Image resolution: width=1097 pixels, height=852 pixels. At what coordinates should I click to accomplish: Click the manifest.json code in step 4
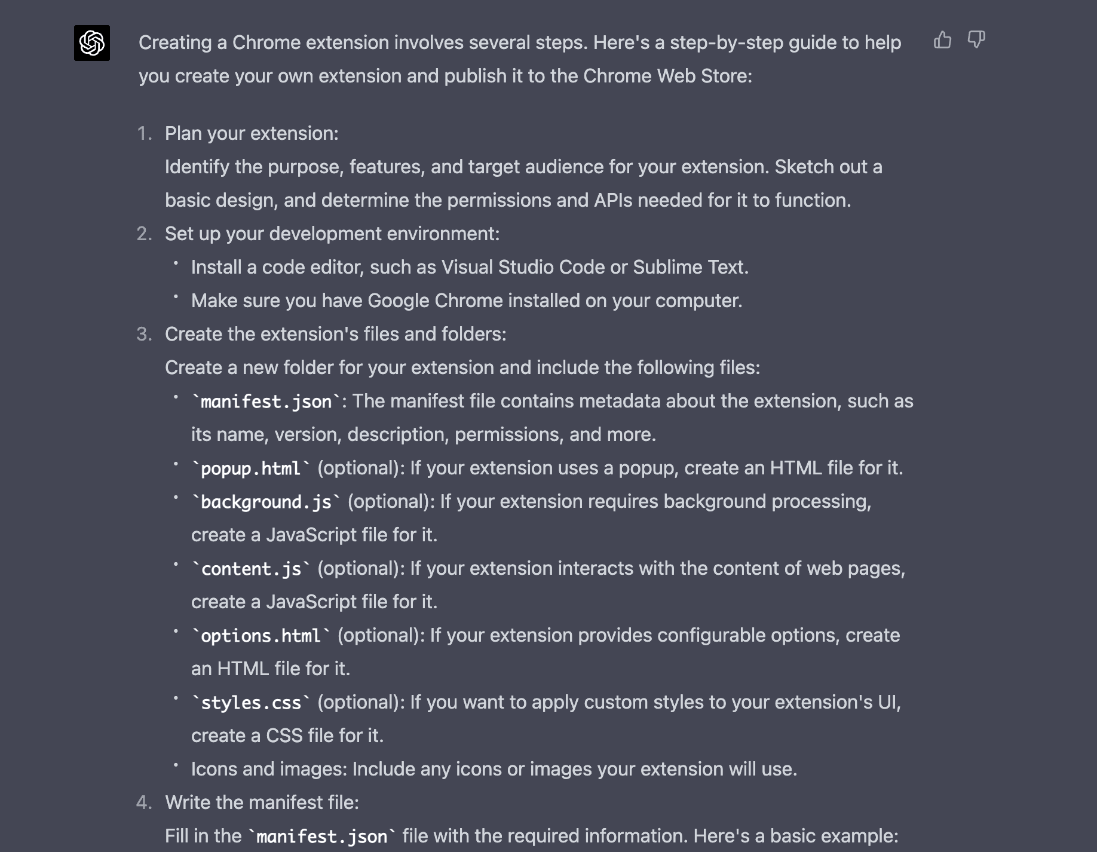(x=322, y=836)
